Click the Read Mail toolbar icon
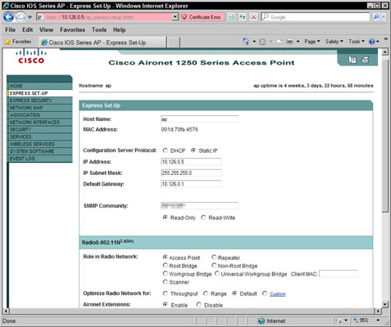The width and height of the screenshot is (391, 327). pyautogui.click(x=280, y=42)
